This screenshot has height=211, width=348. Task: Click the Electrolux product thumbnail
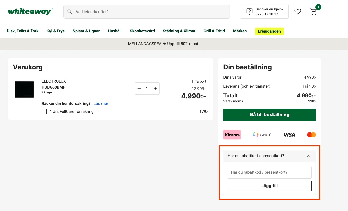pos(24,89)
